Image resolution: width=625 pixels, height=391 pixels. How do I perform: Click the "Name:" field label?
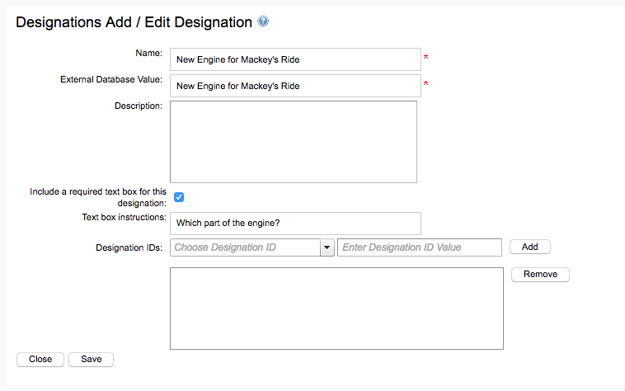pyautogui.click(x=148, y=53)
